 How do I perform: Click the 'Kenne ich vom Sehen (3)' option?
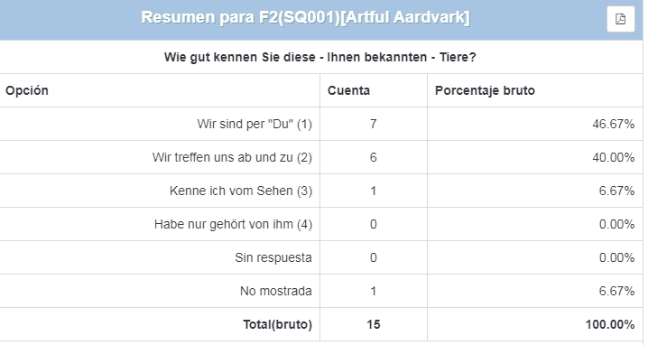click(x=241, y=191)
